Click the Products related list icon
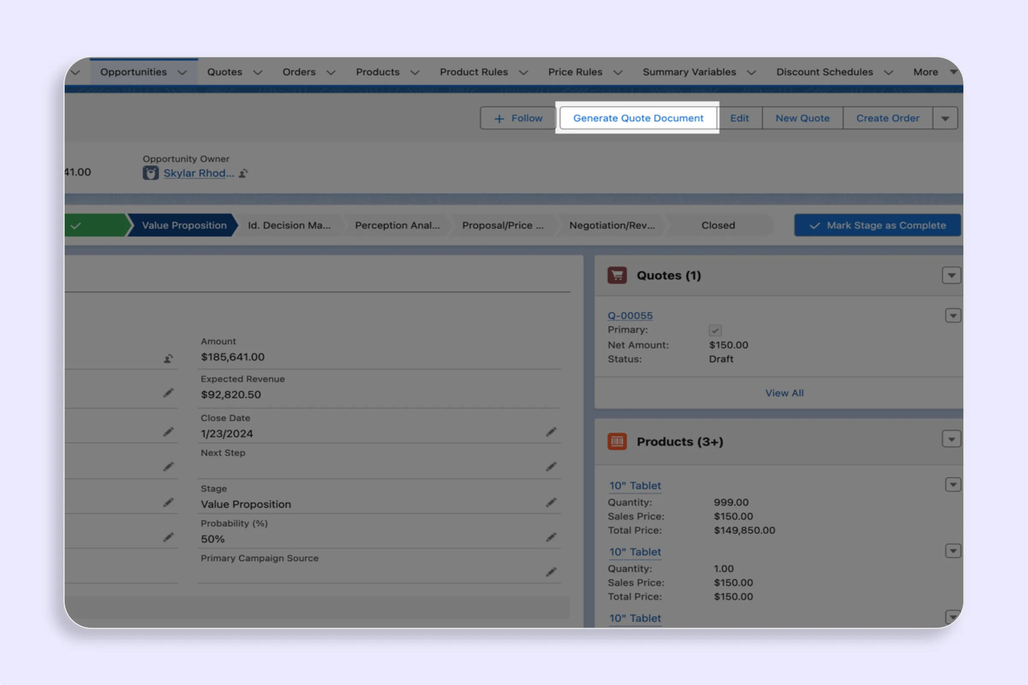 (x=617, y=441)
